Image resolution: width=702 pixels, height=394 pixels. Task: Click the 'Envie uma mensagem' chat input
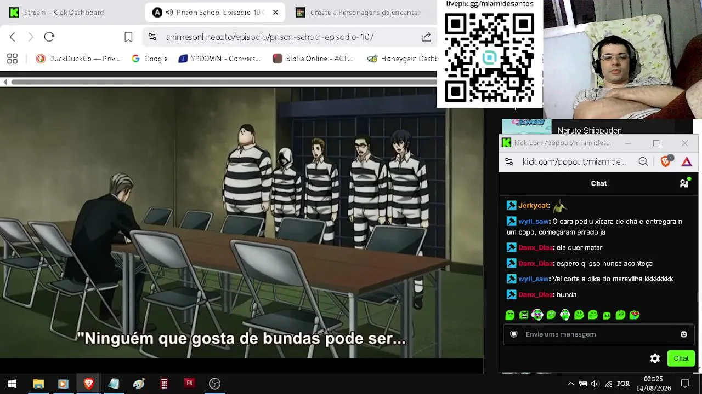(599, 334)
